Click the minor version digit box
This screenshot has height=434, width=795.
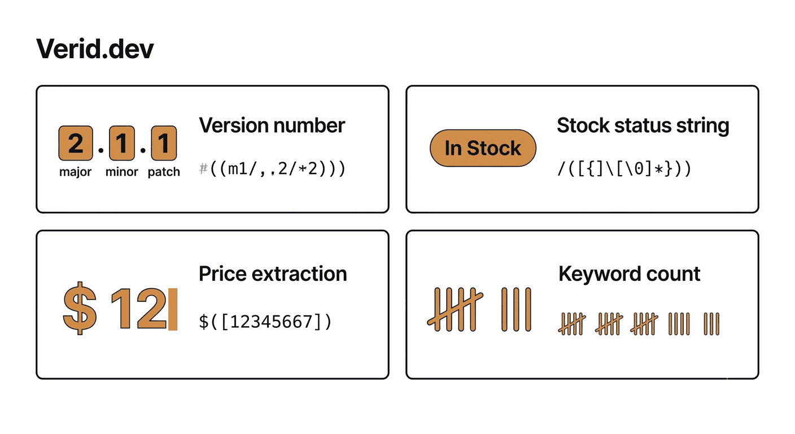[122, 144]
